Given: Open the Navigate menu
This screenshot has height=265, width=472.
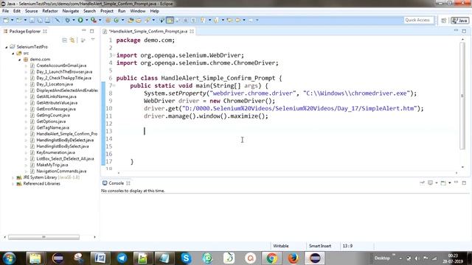Looking at the screenshot, I should tap(71, 11).
